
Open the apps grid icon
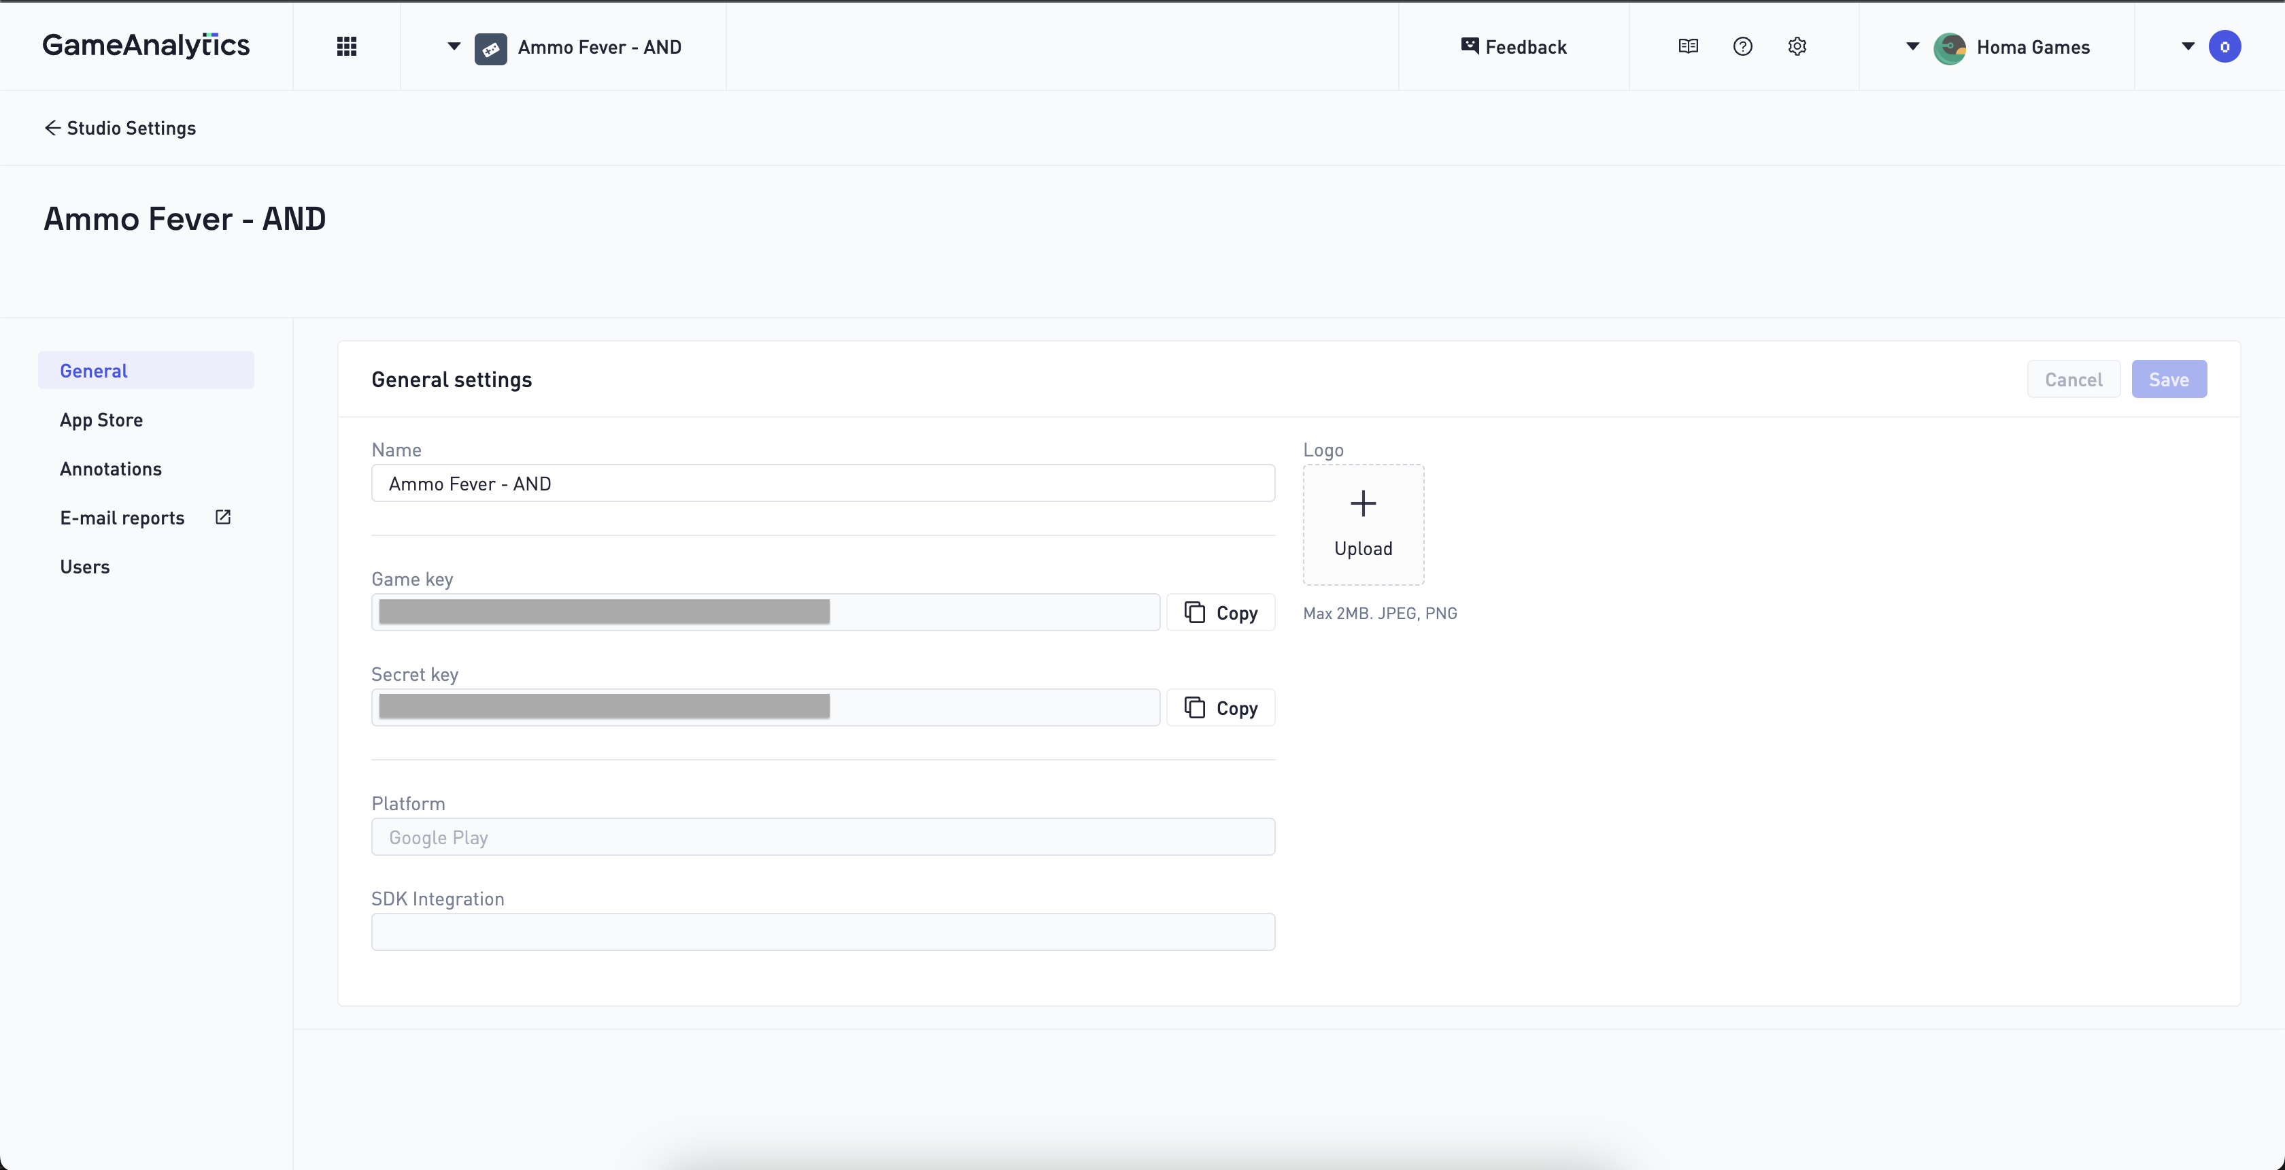[x=347, y=47]
